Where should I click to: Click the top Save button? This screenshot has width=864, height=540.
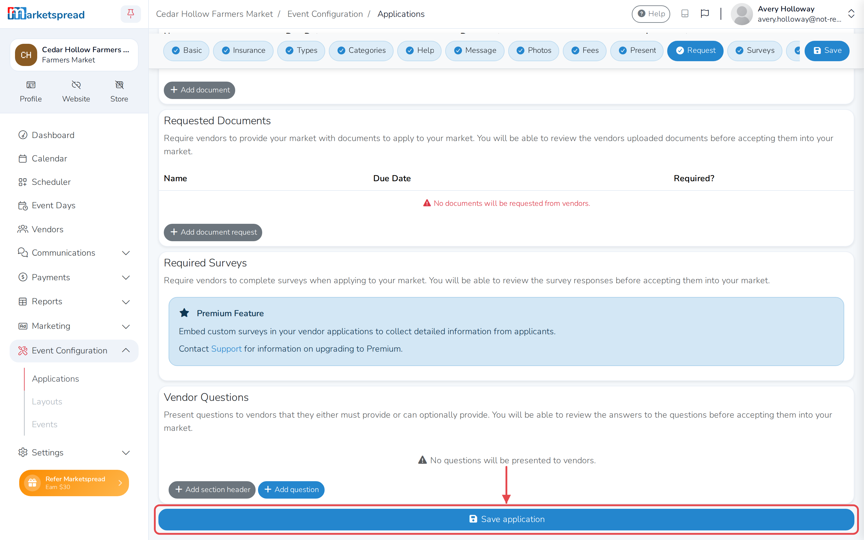pos(827,51)
